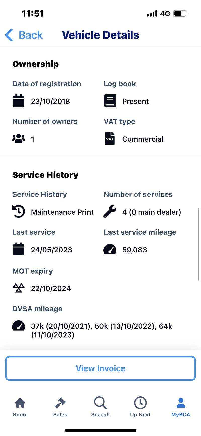Click the DVSA mileage gauge icon
The width and height of the screenshot is (201, 436).
tap(19, 325)
